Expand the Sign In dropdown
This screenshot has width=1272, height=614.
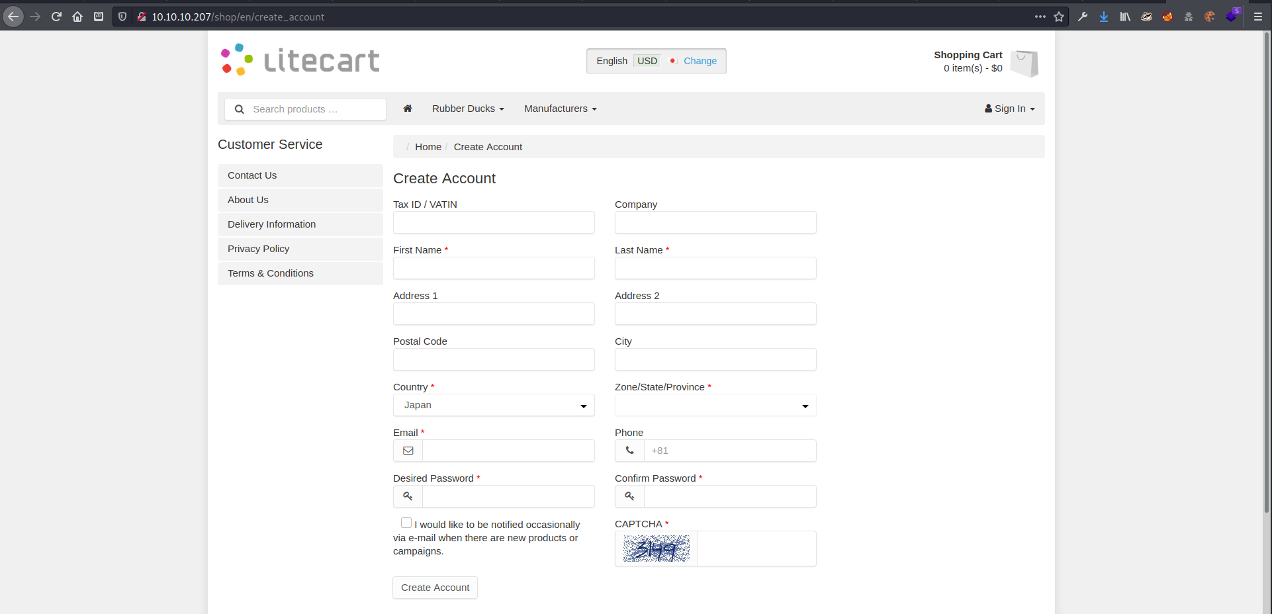(1009, 109)
